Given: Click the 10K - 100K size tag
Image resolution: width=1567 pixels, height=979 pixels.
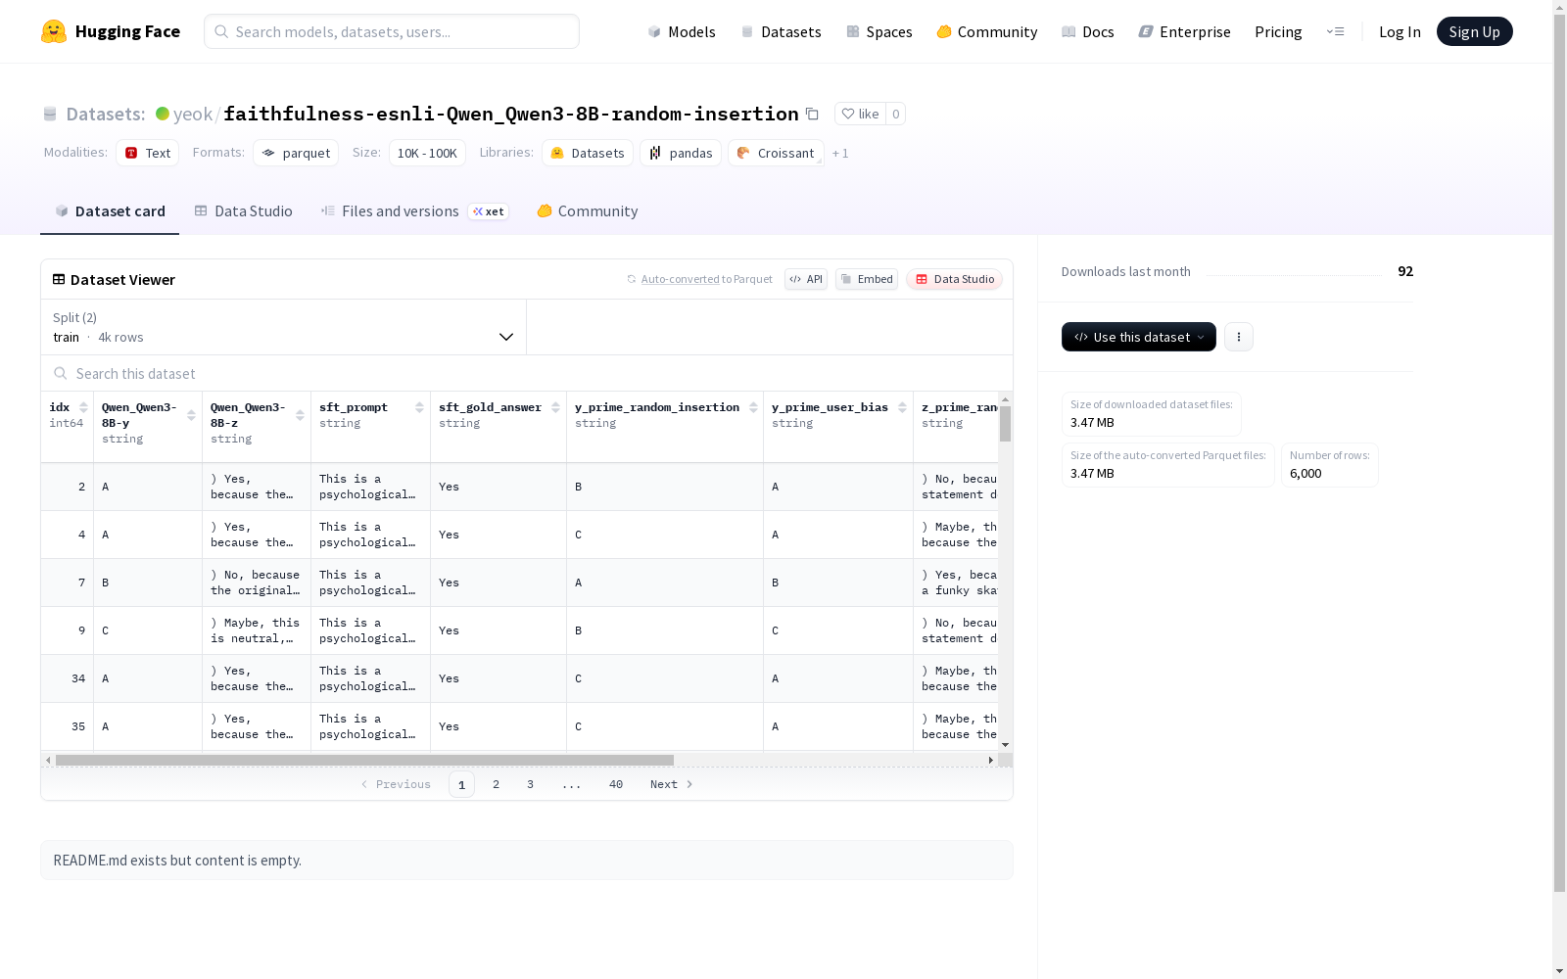Looking at the screenshot, I should [427, 153].
